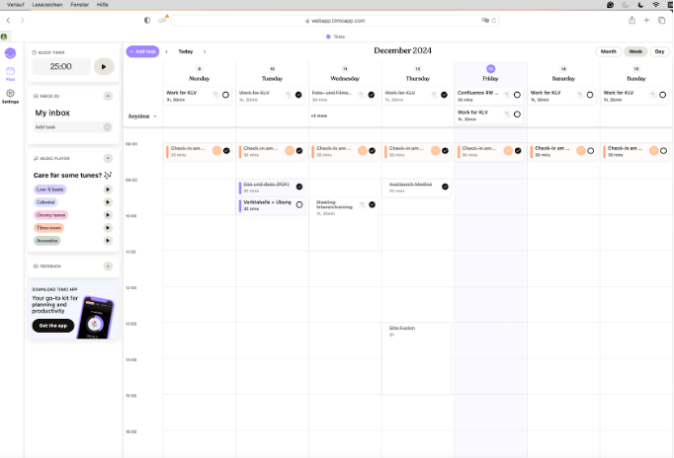Click the Add task button
Screen dimensions: 674x458
(x=142, y=51)
